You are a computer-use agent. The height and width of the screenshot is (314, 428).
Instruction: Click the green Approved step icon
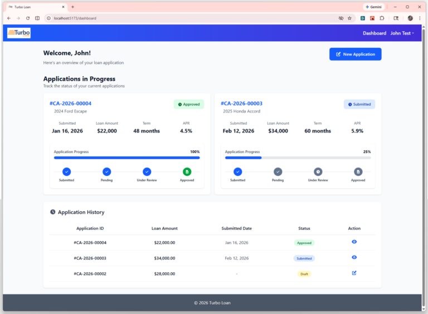[187, 171]
